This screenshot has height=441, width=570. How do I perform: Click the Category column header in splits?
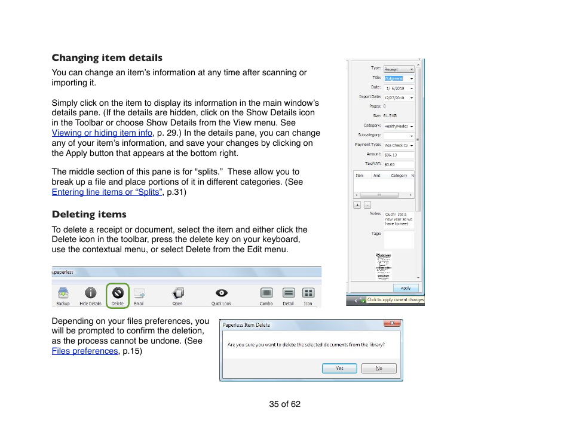pyautogui.click(x=399, y=175)
